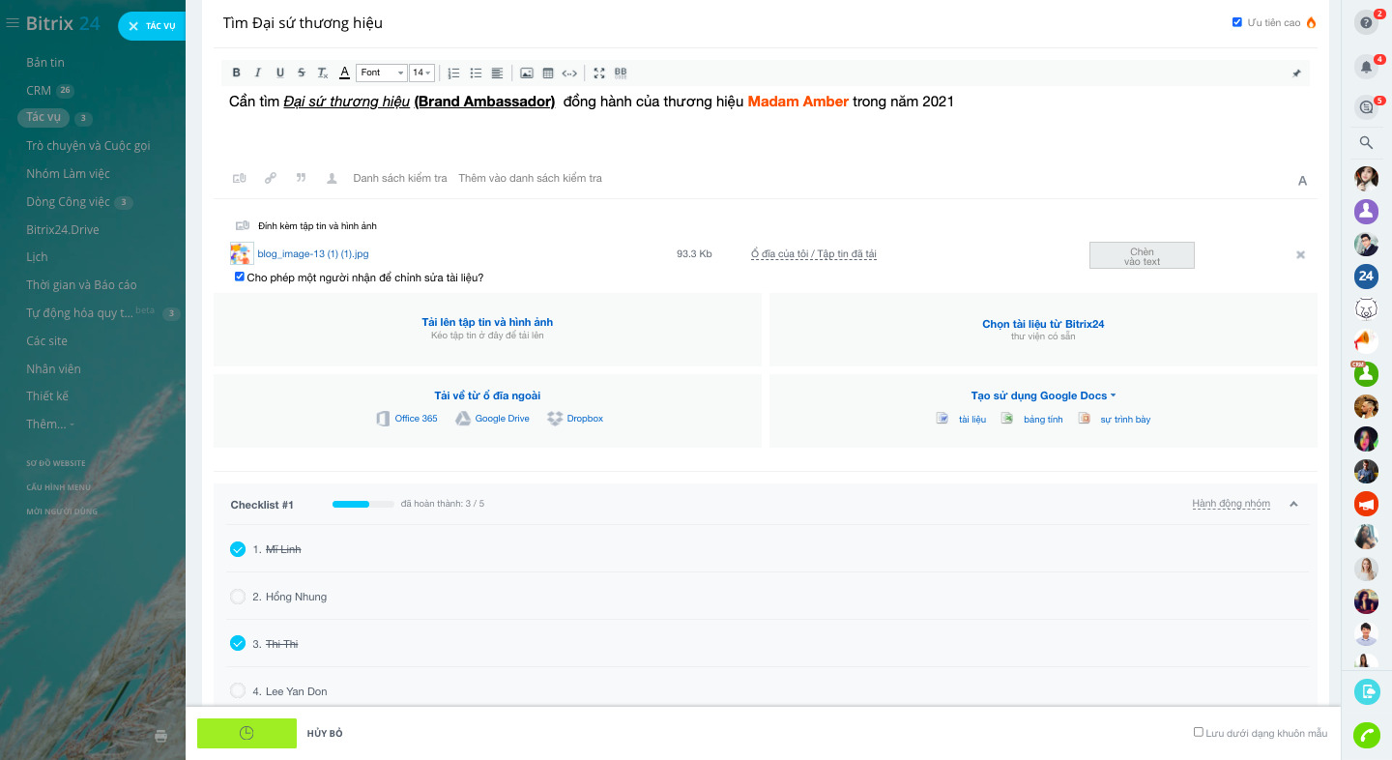Screen dimensions: 1392x760
Task: Open Bitrix24.Drive in sidebar
Action: click(x=63, y=229)
